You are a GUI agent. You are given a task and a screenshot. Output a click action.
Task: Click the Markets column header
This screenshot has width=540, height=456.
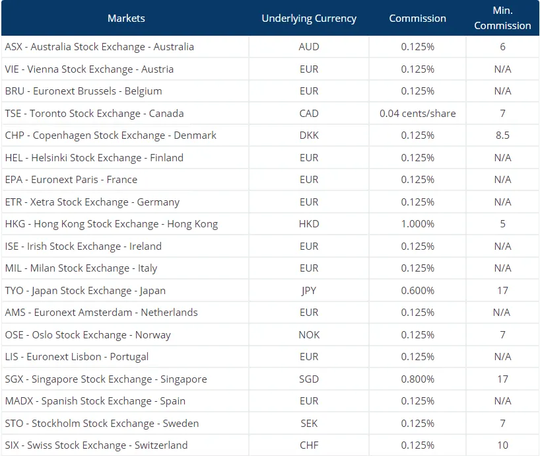(x=126, y=19)
